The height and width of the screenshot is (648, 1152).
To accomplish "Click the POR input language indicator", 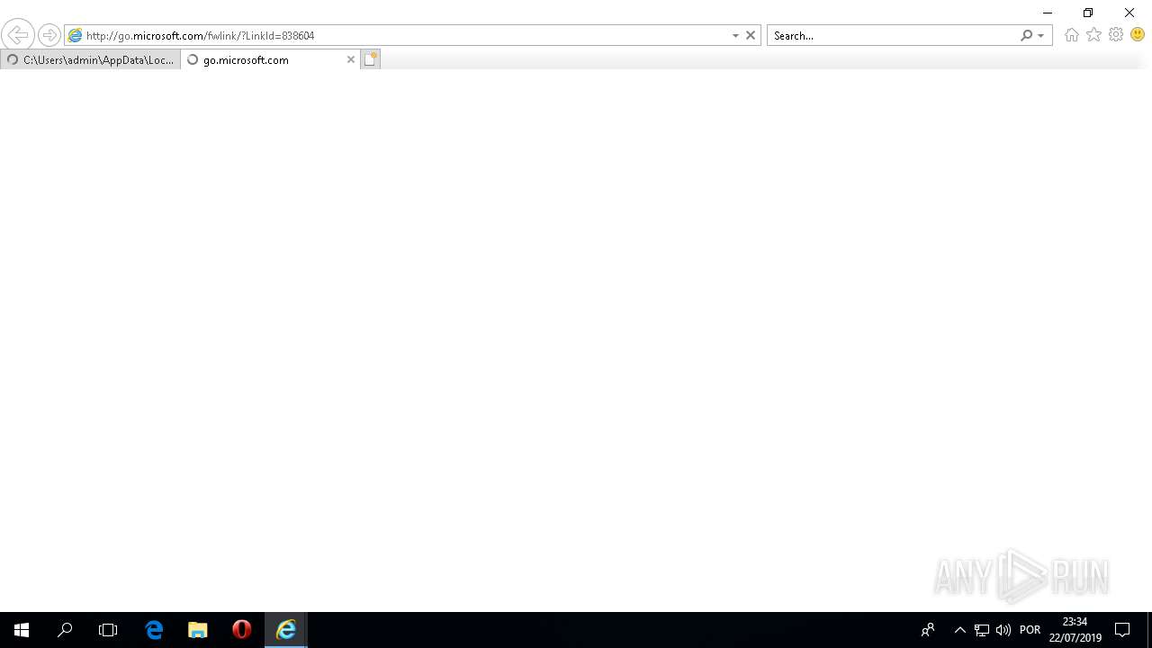I will pyautogui.click(x=1030, y=630).
